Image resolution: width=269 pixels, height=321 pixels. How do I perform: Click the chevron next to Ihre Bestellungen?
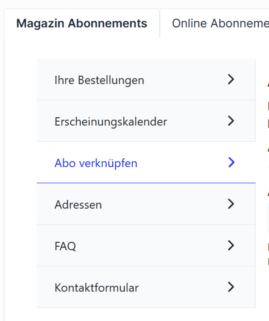click(231, 80)
